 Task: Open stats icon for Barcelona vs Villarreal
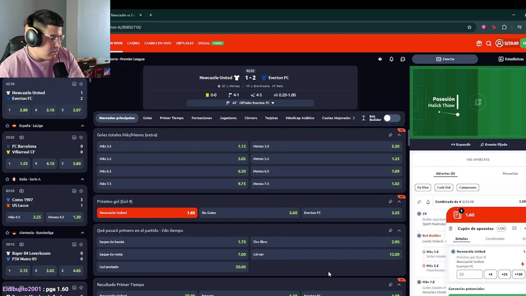tap(74, 137)
